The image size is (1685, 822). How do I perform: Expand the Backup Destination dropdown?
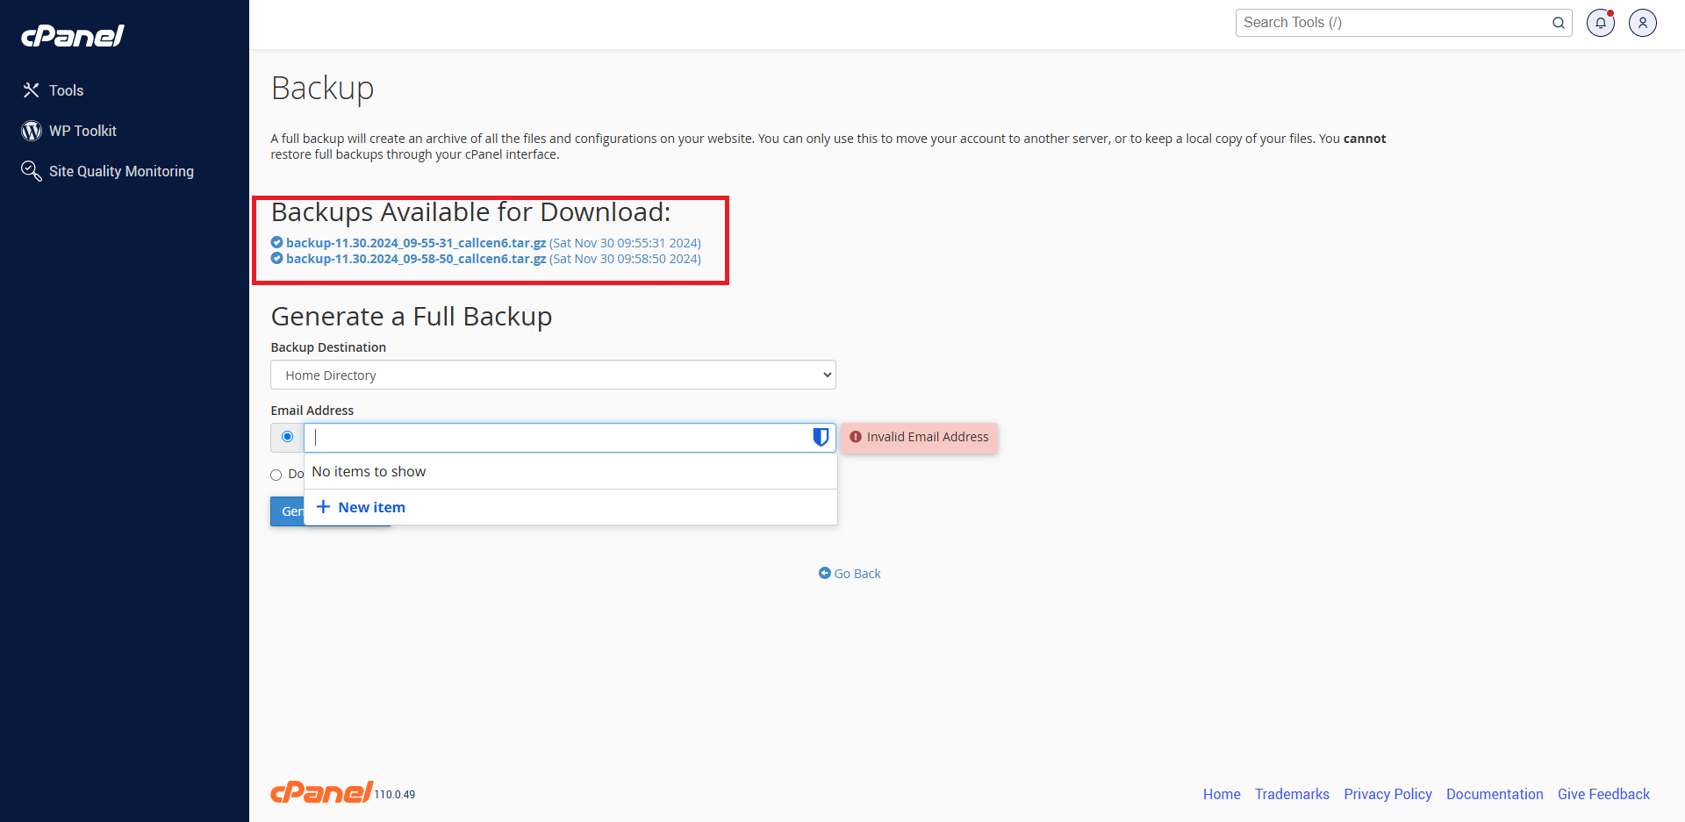pyautogui.click(x=553, y=375)
